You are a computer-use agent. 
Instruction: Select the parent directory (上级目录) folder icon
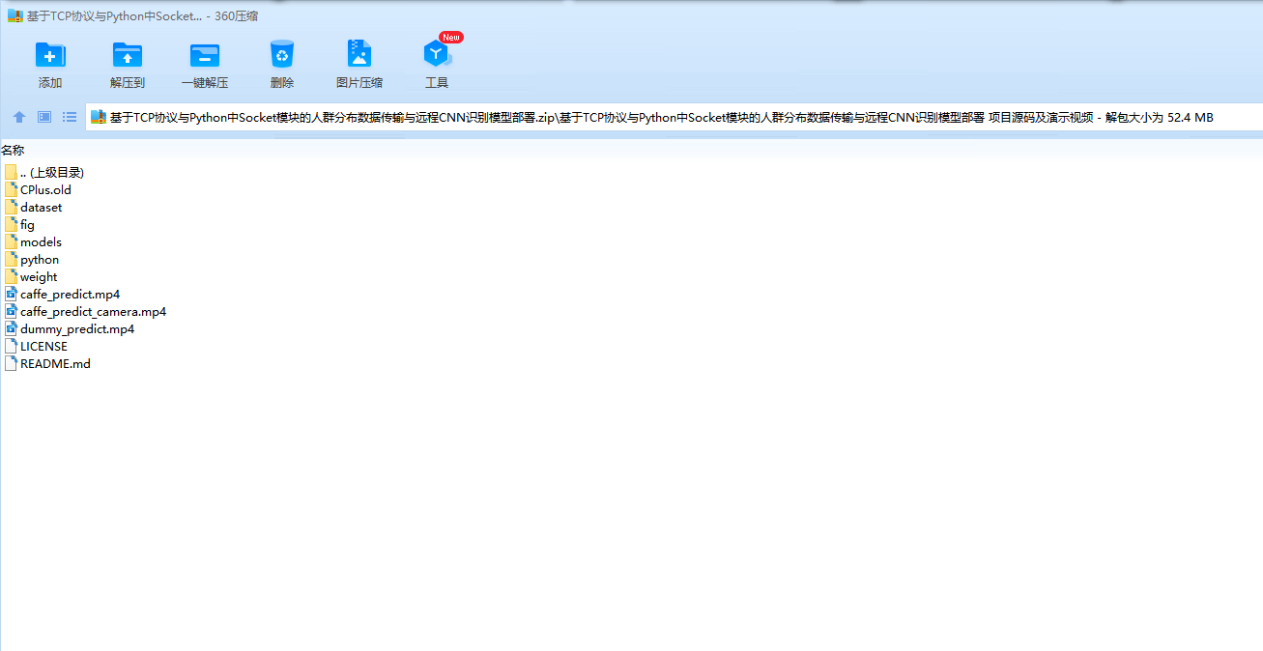pos(11,172)
